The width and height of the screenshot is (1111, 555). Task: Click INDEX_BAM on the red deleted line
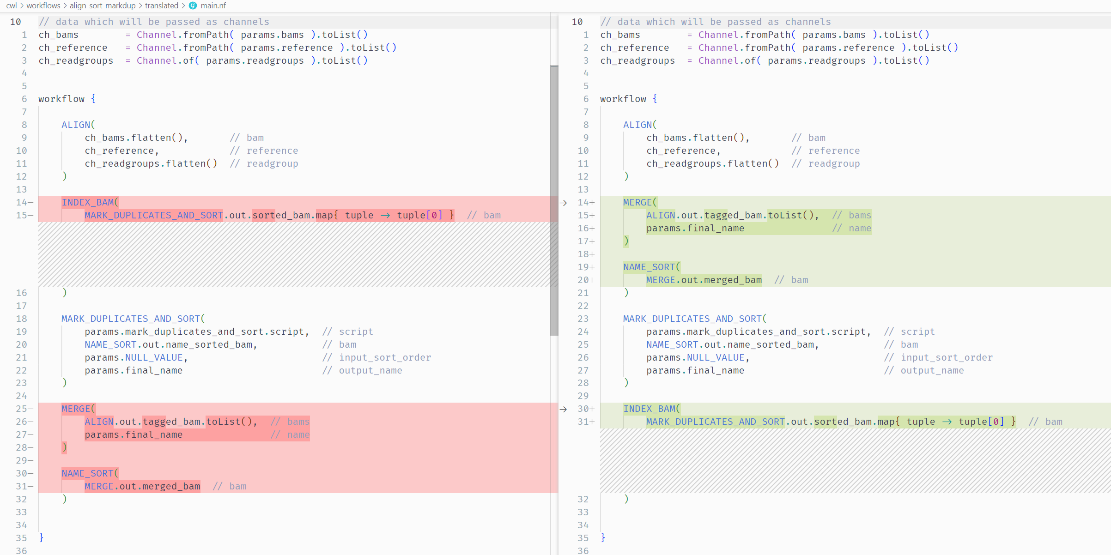88,202
